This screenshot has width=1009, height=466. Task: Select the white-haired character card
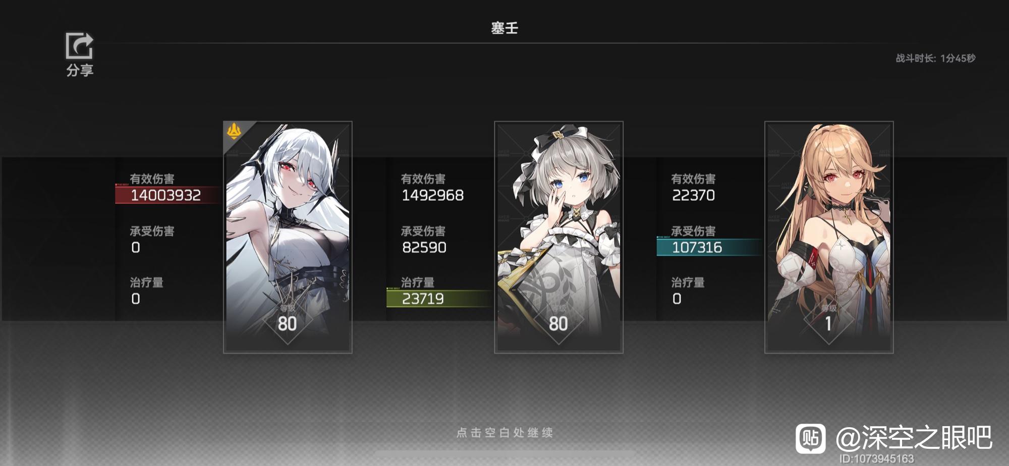pos(288,237)
